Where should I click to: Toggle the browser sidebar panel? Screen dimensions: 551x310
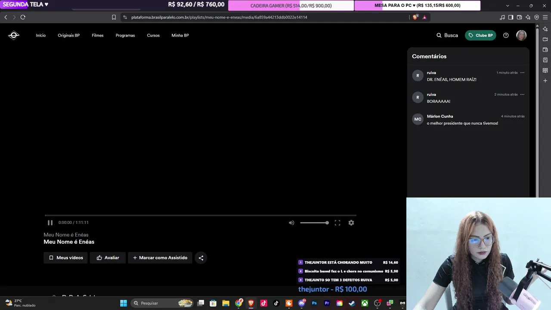(511, 17)
